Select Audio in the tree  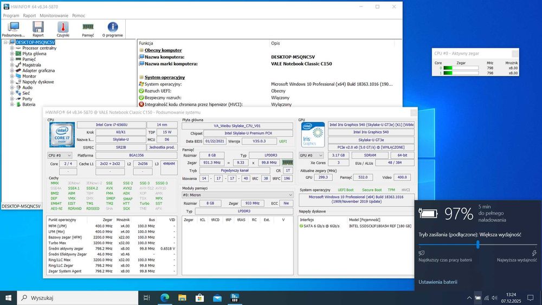tap(27, 87)
